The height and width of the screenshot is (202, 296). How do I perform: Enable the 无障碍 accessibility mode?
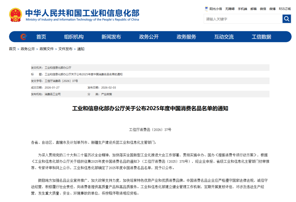coord(230,8)
